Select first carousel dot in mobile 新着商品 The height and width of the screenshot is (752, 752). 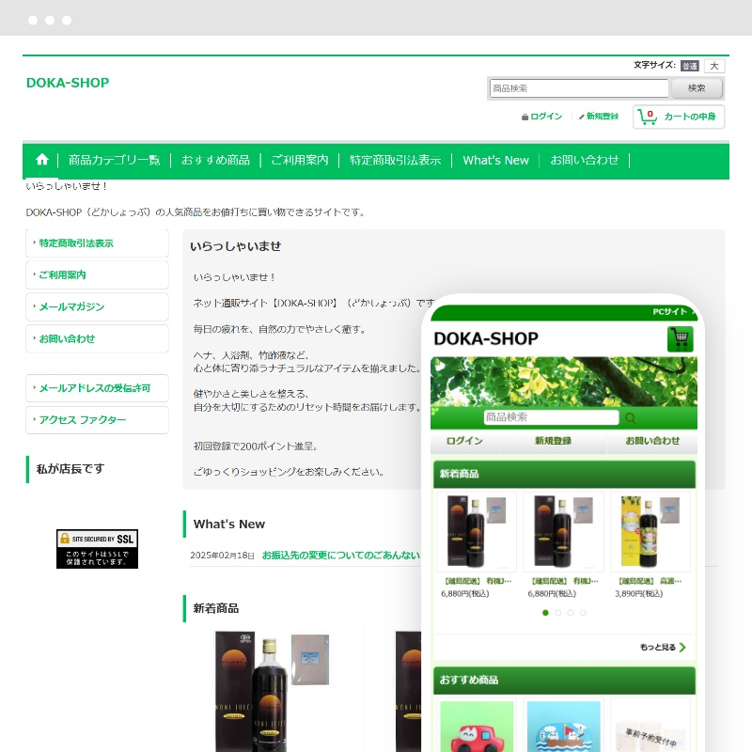tap(545, 613)
